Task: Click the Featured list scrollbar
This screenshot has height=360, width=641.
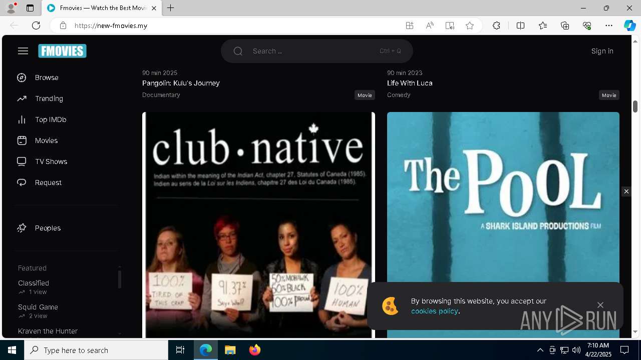Action: click(x=120, y=279)
